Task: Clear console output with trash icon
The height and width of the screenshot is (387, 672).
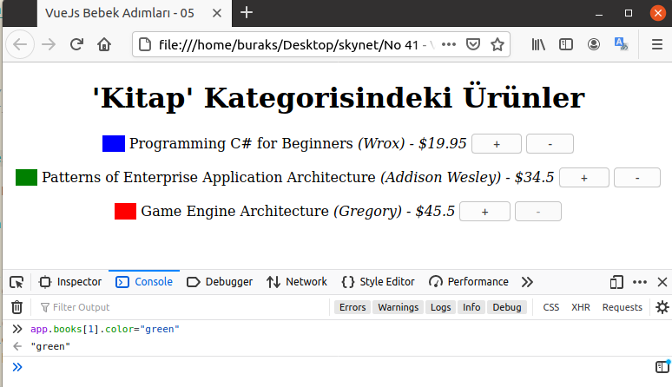Action: point(16,307)
